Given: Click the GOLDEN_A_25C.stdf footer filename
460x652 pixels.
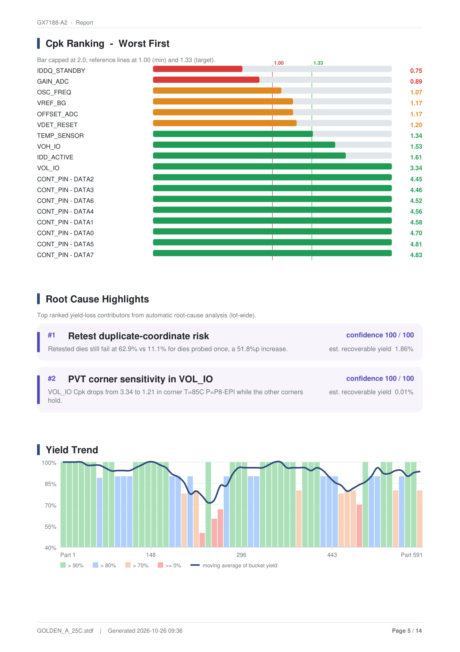Looking at the screenshot, I should [65, 630].
